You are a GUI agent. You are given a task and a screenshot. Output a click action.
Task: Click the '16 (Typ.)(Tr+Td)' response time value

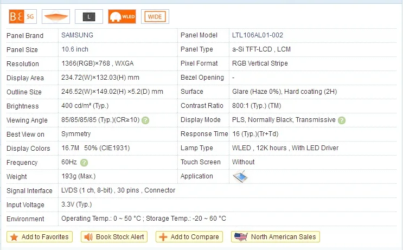255,134
